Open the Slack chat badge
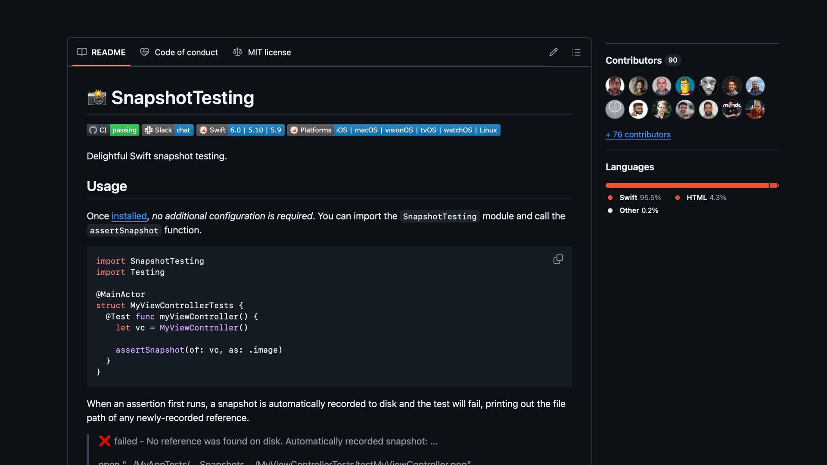827x465 pixels. (x=168, y=130)
